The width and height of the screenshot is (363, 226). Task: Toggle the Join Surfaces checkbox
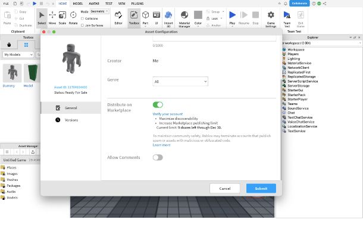point(82,25)
